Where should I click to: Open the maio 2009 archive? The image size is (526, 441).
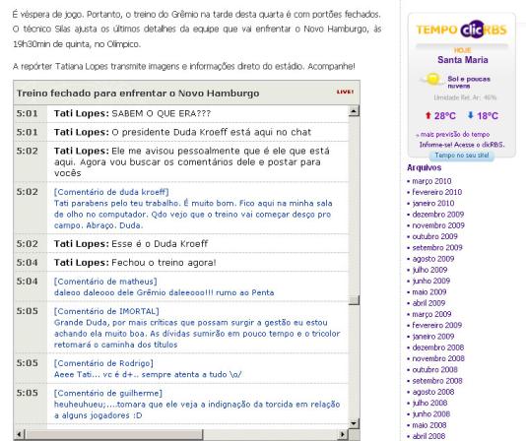point(429,292)
